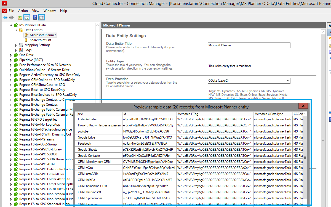Expand the SharePoint List tree node
This screenshot has height=207, width=331.
(22, 40)
